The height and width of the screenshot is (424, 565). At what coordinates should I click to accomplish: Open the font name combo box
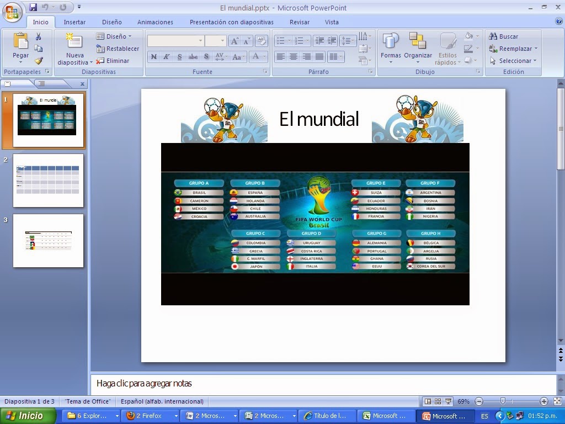point(175,41)
